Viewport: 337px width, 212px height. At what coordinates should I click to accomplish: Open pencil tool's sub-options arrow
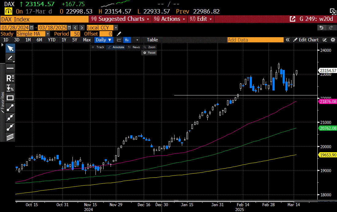[x=14, y=62]
